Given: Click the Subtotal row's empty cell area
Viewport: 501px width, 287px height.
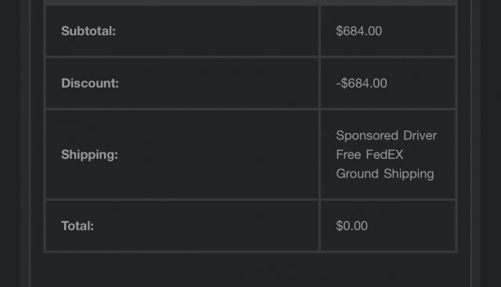Looking at the screenshot, I should (x=218, y=31).
